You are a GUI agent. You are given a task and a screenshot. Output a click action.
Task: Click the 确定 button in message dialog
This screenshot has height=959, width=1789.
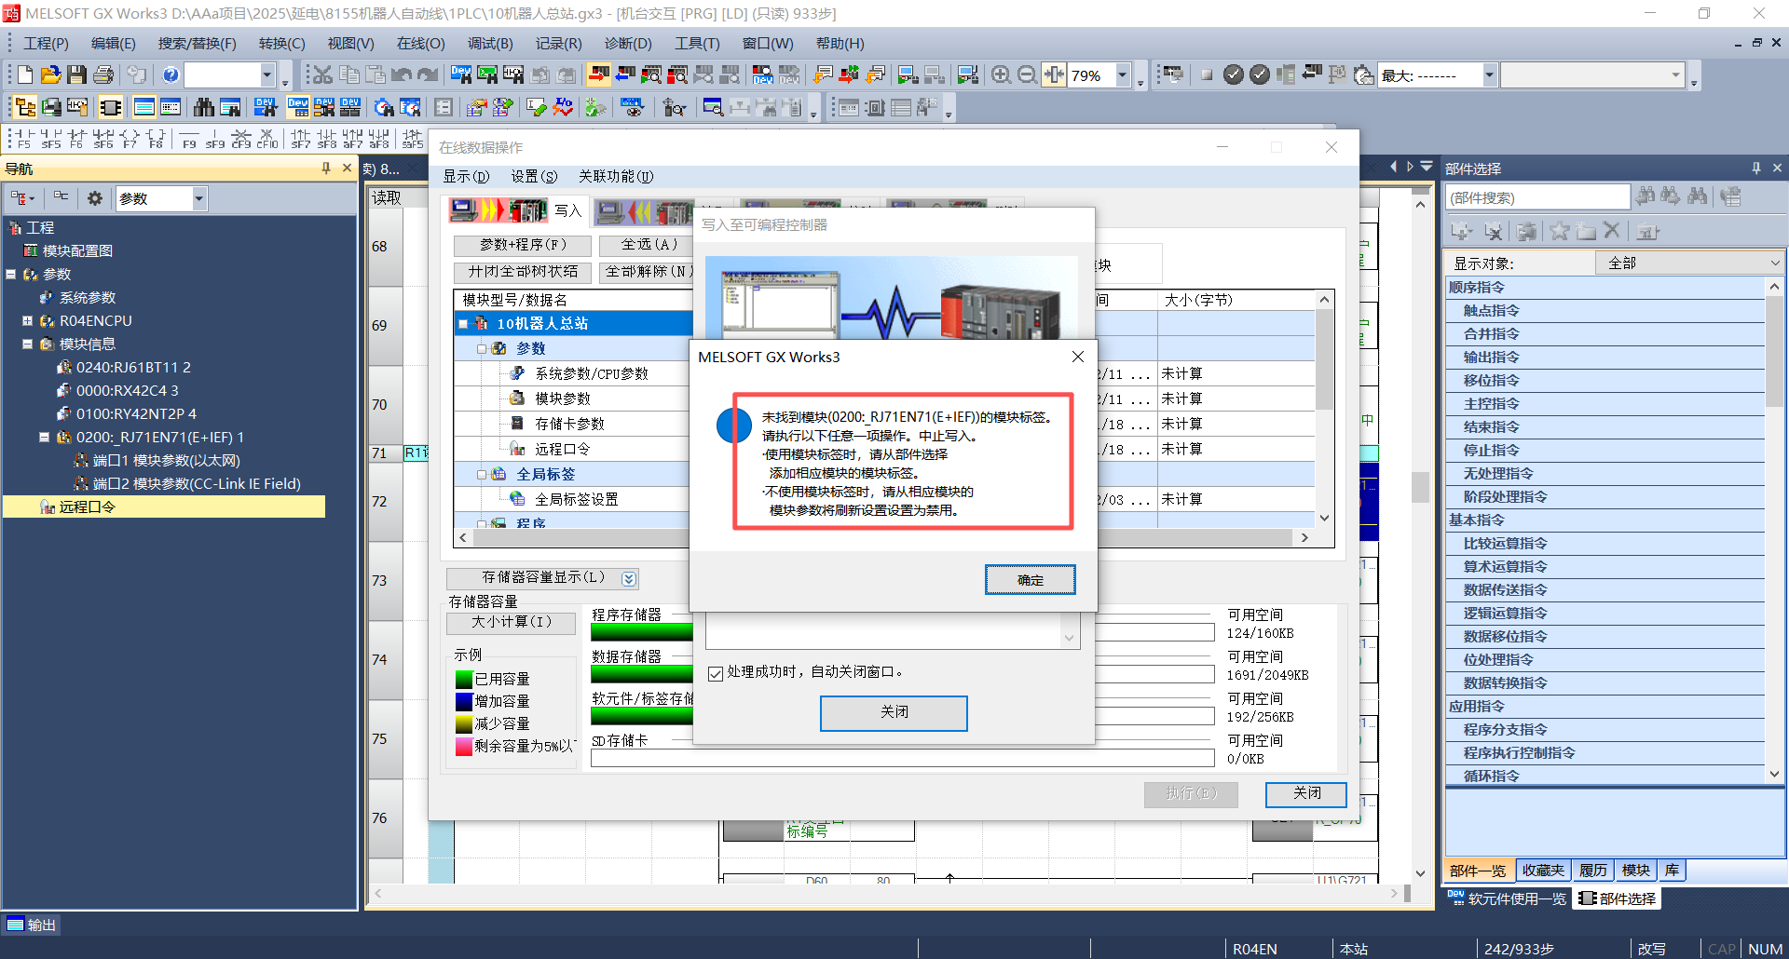pyautogui.click(x=1030, y=580)
